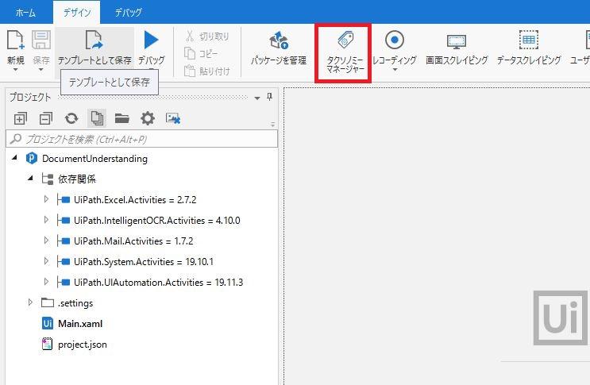Select the .settings folder
The image size is (590, 385).
click(x=75, y=303)
